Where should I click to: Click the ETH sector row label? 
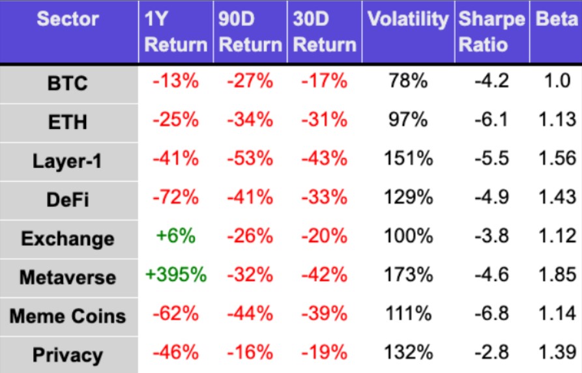tap(68, 122)
